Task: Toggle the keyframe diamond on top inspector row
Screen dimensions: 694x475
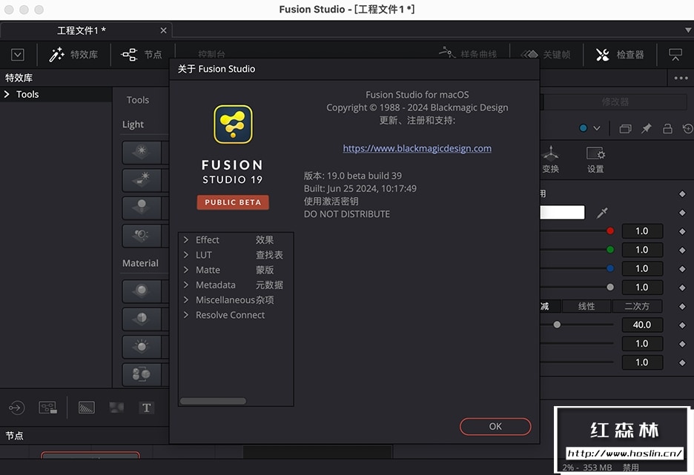Action: click(682, 193)
